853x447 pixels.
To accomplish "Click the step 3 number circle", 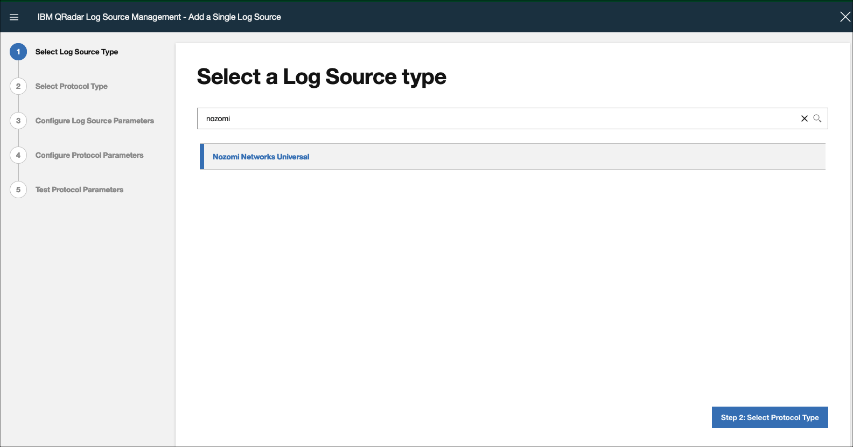I will pyautogui.click(x=18, y=121).
